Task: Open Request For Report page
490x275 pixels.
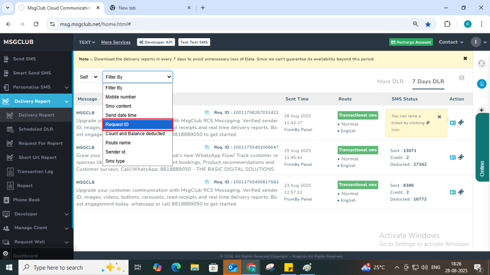Action: (40, 143)
